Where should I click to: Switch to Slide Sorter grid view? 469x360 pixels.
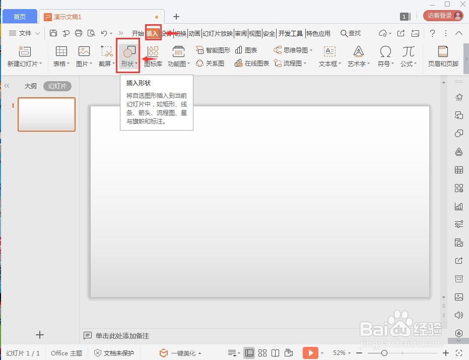pos(262,353)
